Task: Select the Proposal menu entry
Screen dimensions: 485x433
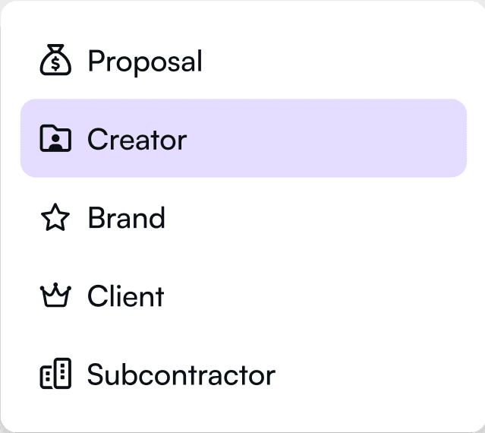Action: tap(244, 60)
